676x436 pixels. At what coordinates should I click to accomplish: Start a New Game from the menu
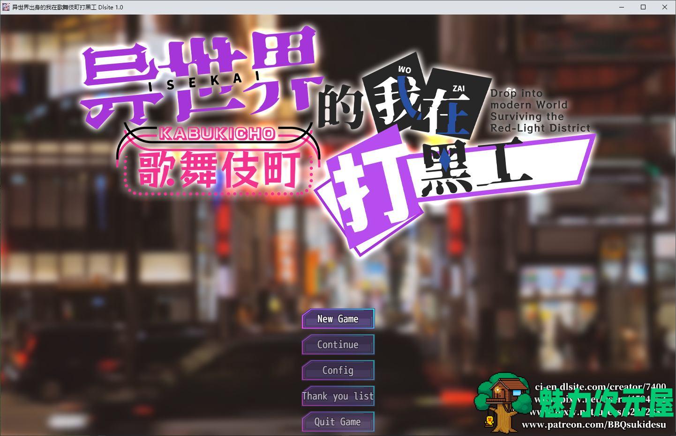coord(338,319)
